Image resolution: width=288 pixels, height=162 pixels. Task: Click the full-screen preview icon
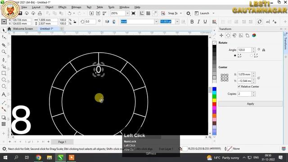133,13
